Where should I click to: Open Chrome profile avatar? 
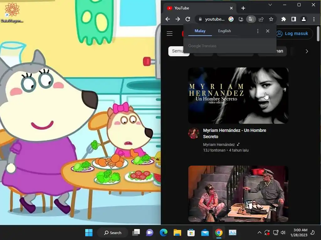coord(303,19)
